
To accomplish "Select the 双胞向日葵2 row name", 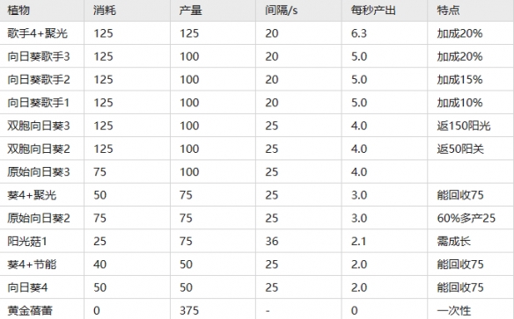I will (x=39, y=149).
